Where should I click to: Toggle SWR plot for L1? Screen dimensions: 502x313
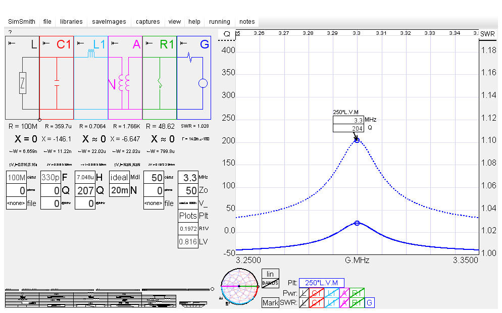click(x=331, y=303)
